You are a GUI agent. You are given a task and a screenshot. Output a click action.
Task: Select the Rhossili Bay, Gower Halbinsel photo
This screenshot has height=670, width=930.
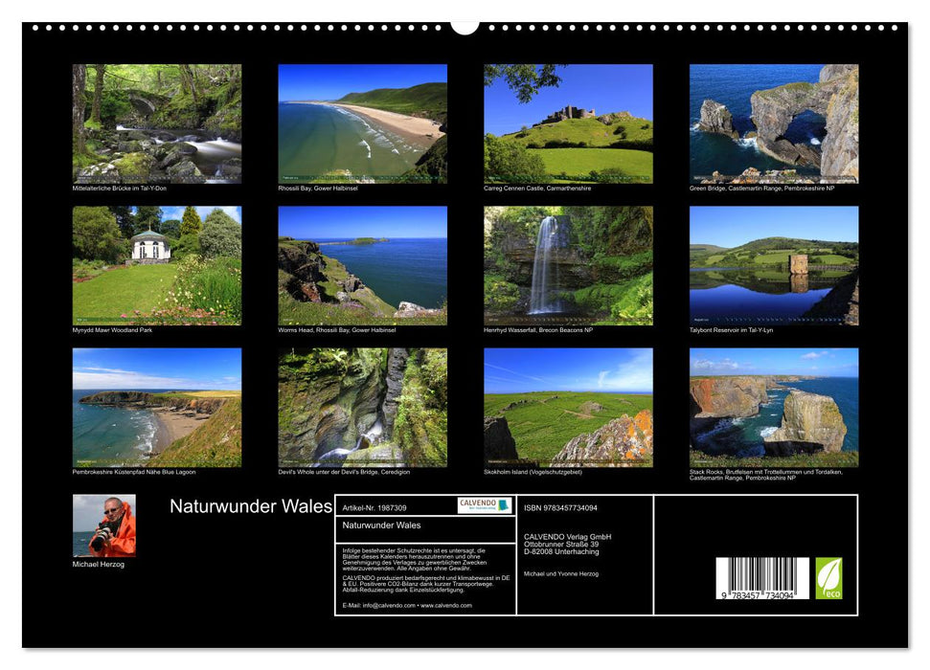coord(362,123)
